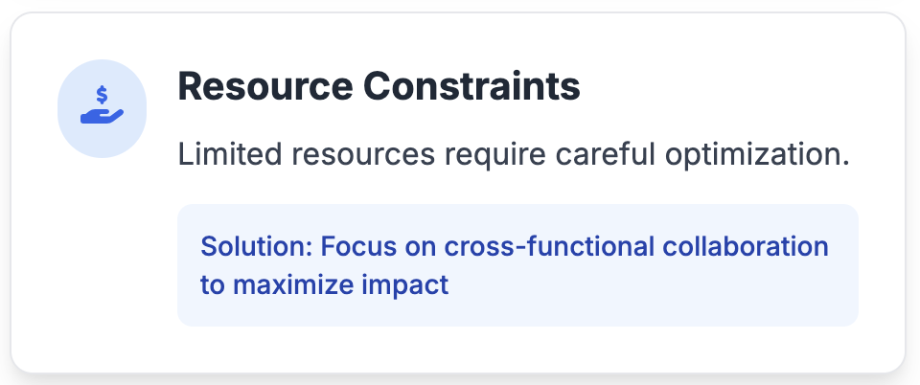Click the word "Focus" in the solution box
This screenshot has height=385, width=920.
coord(357,247)
